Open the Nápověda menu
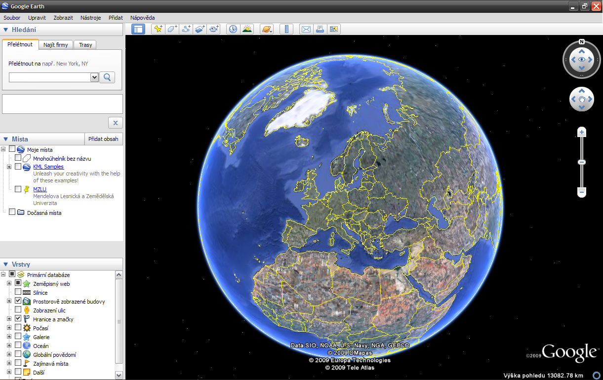Screen dimensions: 603x380 coord(143,18)
